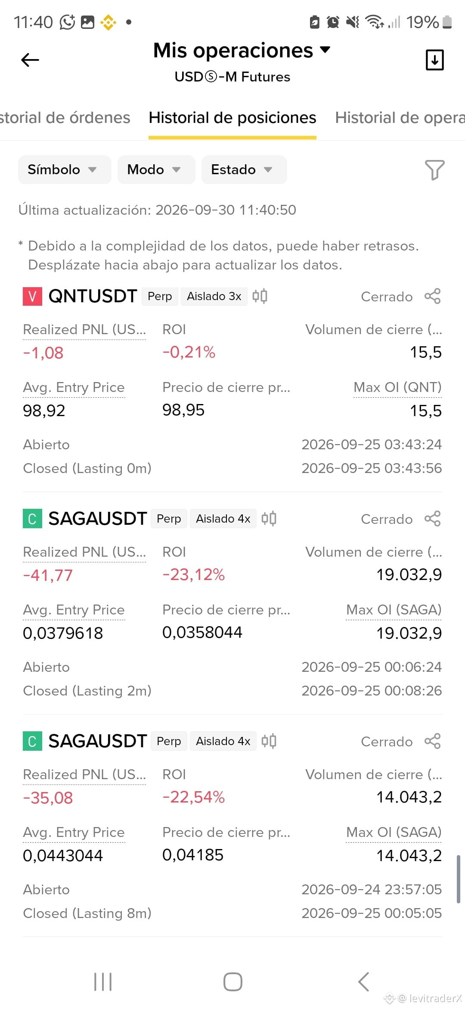Image resolution: width=465 pixels, height=1009 pixels.
Task: Click the vertical scrollbar indicator
Action: click(458, 879)
